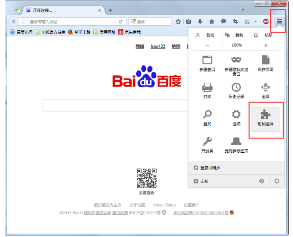Expand the small toolbar dropdown arrow beside ABP

point(256,21)
